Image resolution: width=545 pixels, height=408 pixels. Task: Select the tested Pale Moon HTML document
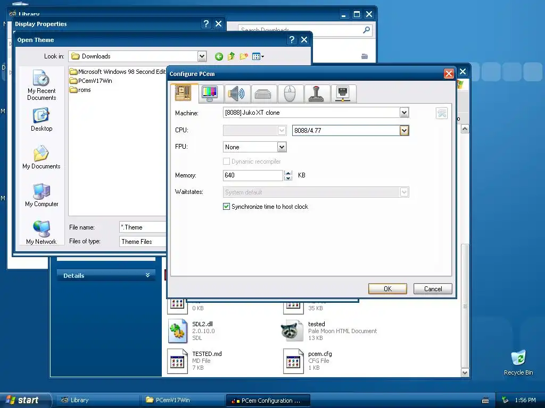pyautogui.click(x=329, y=330)
